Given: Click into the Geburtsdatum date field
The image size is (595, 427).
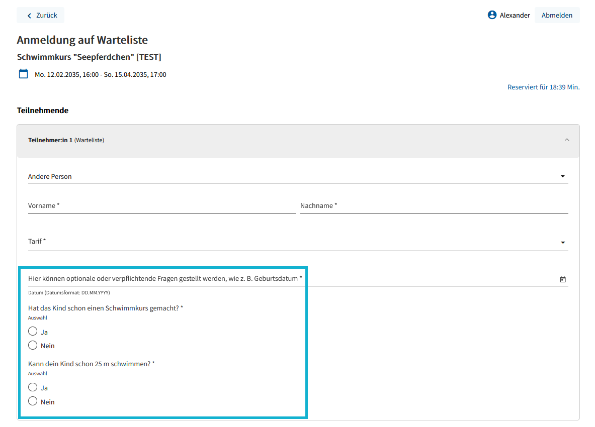Looking at the screenshot, I should click(x=292, y=279).
